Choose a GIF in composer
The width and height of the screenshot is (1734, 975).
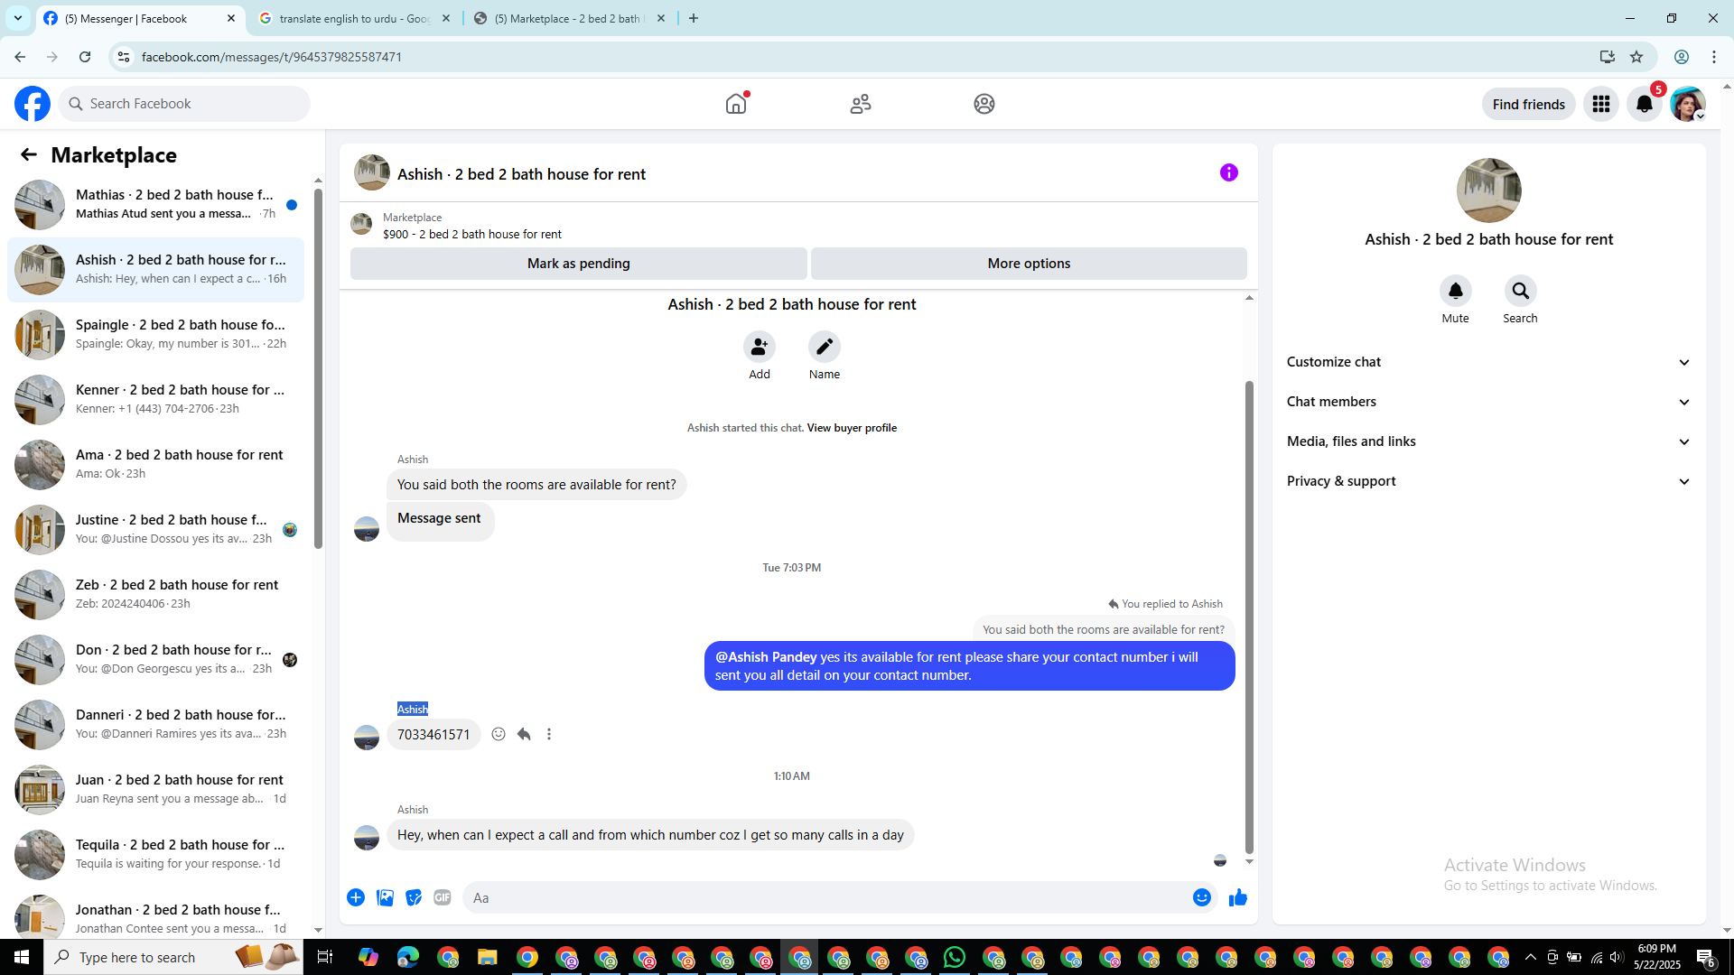tap(443, 897)
